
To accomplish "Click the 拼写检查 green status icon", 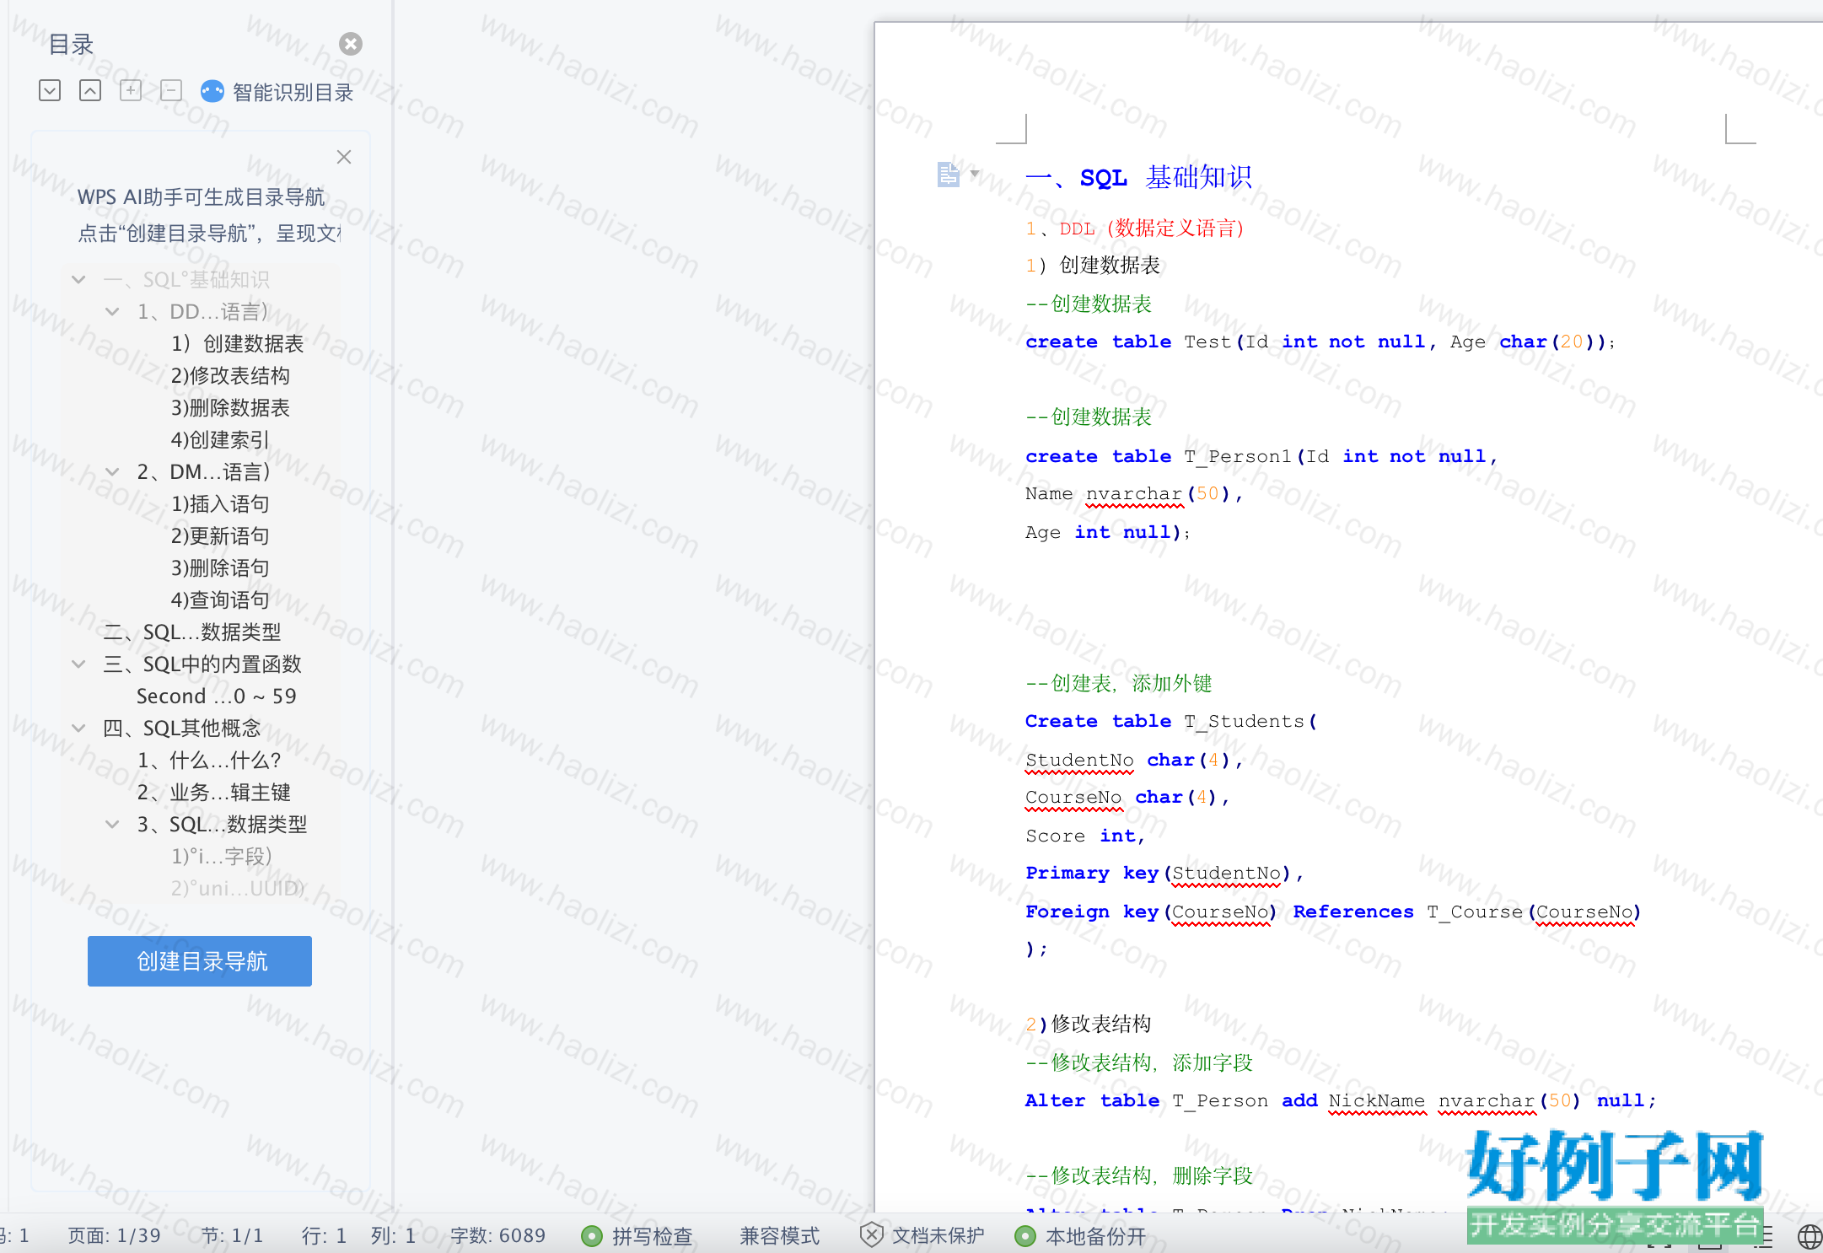I will point(592,1236).
